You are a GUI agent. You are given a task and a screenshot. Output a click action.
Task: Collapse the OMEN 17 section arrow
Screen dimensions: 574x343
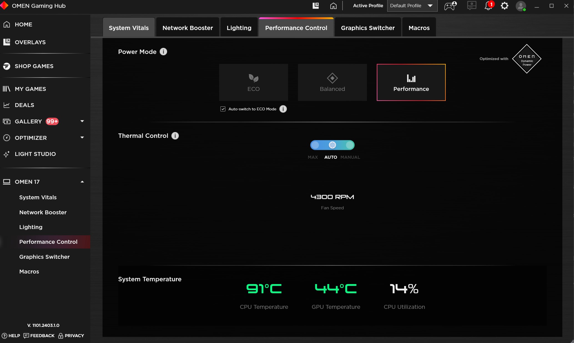[x=82, y=182]
